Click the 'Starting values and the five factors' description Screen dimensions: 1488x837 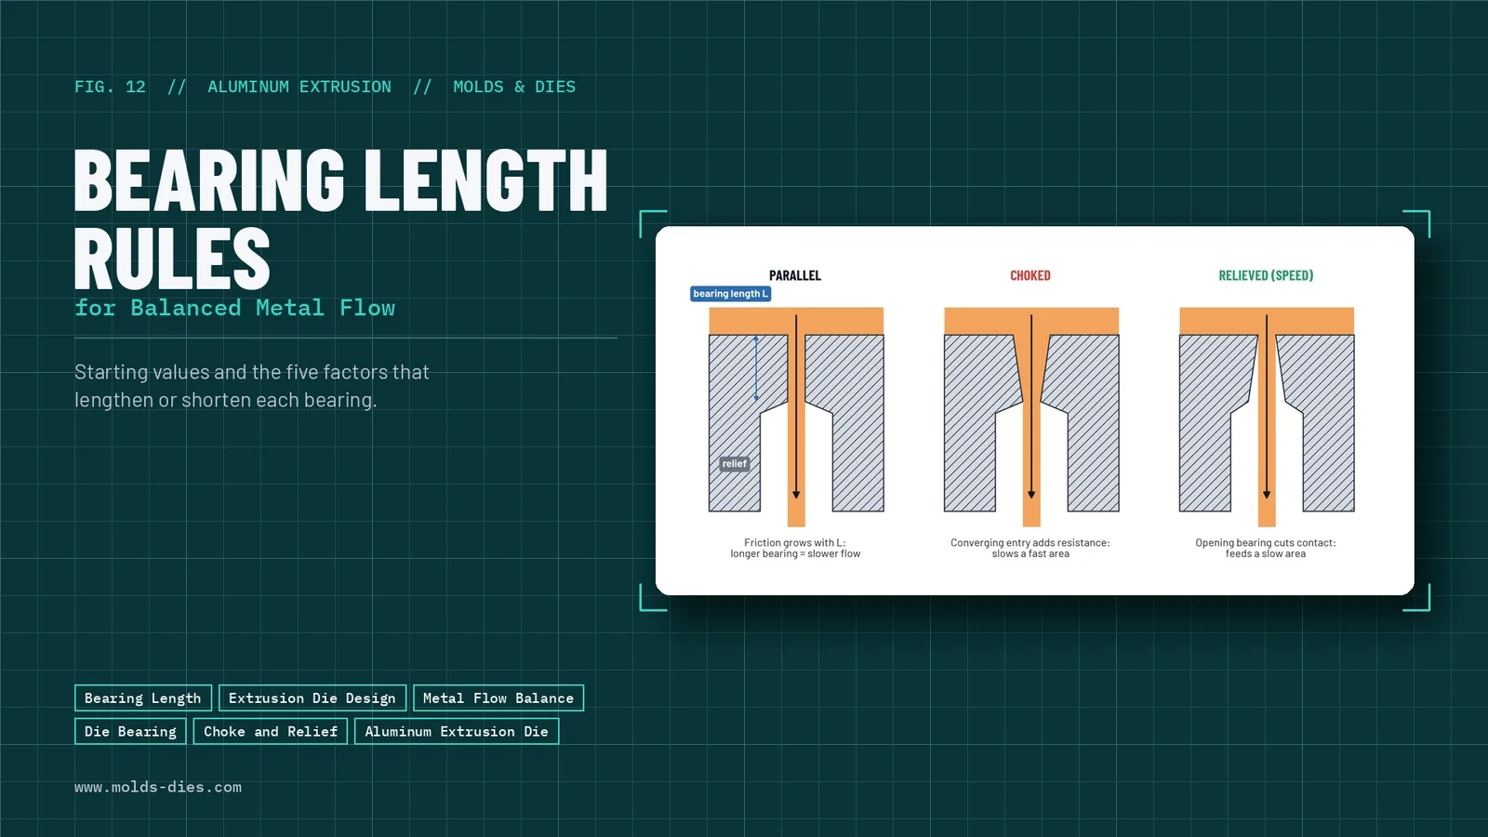pos(252,386)
